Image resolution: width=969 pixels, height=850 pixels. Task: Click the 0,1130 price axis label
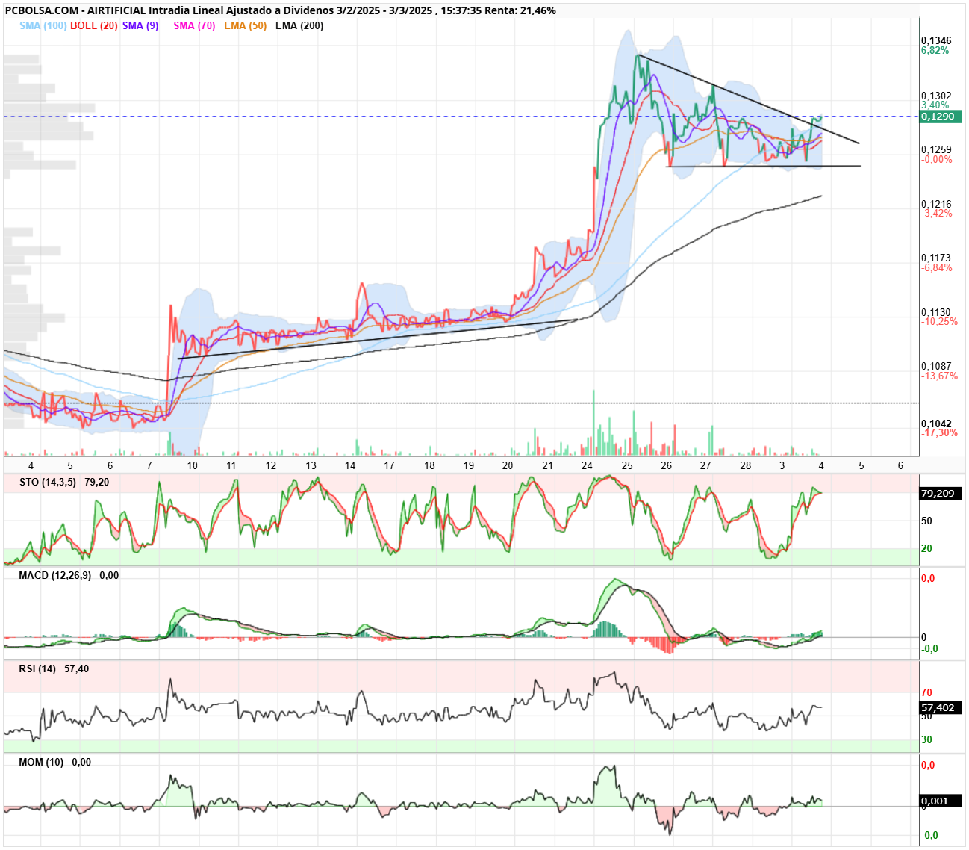(936, 313)
